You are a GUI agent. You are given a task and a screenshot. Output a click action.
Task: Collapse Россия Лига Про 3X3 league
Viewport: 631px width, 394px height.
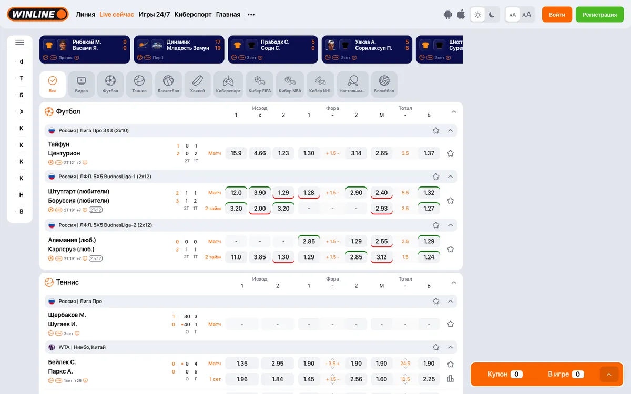pyautogui.click(x=450, y=131)
